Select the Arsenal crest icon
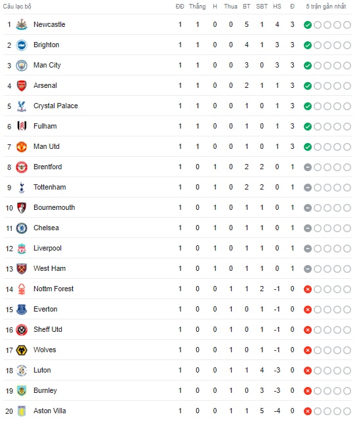This screenshot has height=427, width=357. 22,86
